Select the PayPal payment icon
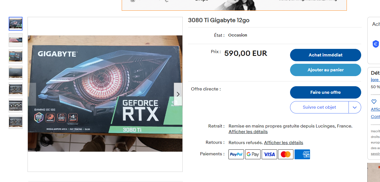The image size is (380, 182). pos(236,154)
